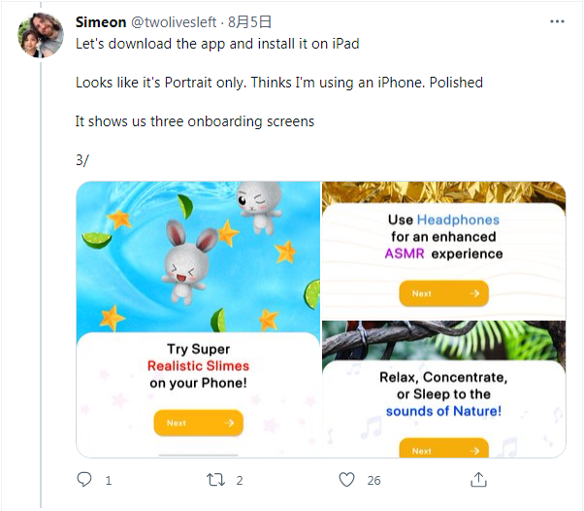Open the sounds of Nature image
This screenshot has height=511, width=584.
click(443, 389)
